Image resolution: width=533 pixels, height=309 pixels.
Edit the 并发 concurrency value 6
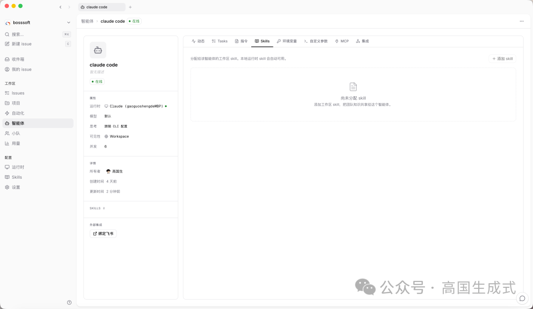pyautogui.click(x=106, y=147)
